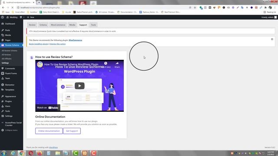This screenshot has height=156, width=278.
Task: Open Internet Explorer from the taskbar
Action: 13,153
